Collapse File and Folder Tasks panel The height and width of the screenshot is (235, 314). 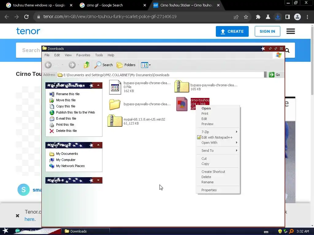98,85
